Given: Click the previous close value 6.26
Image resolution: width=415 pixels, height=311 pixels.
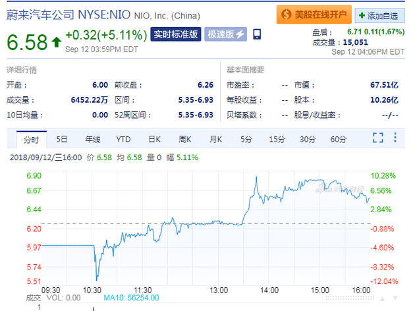Looking at the screenshot, I should tap(206, 85).
